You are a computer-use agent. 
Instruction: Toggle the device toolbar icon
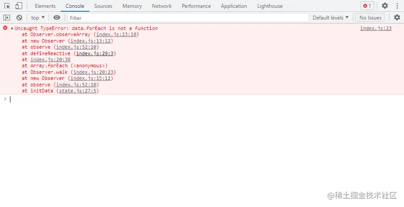click(x=19, y=6)
